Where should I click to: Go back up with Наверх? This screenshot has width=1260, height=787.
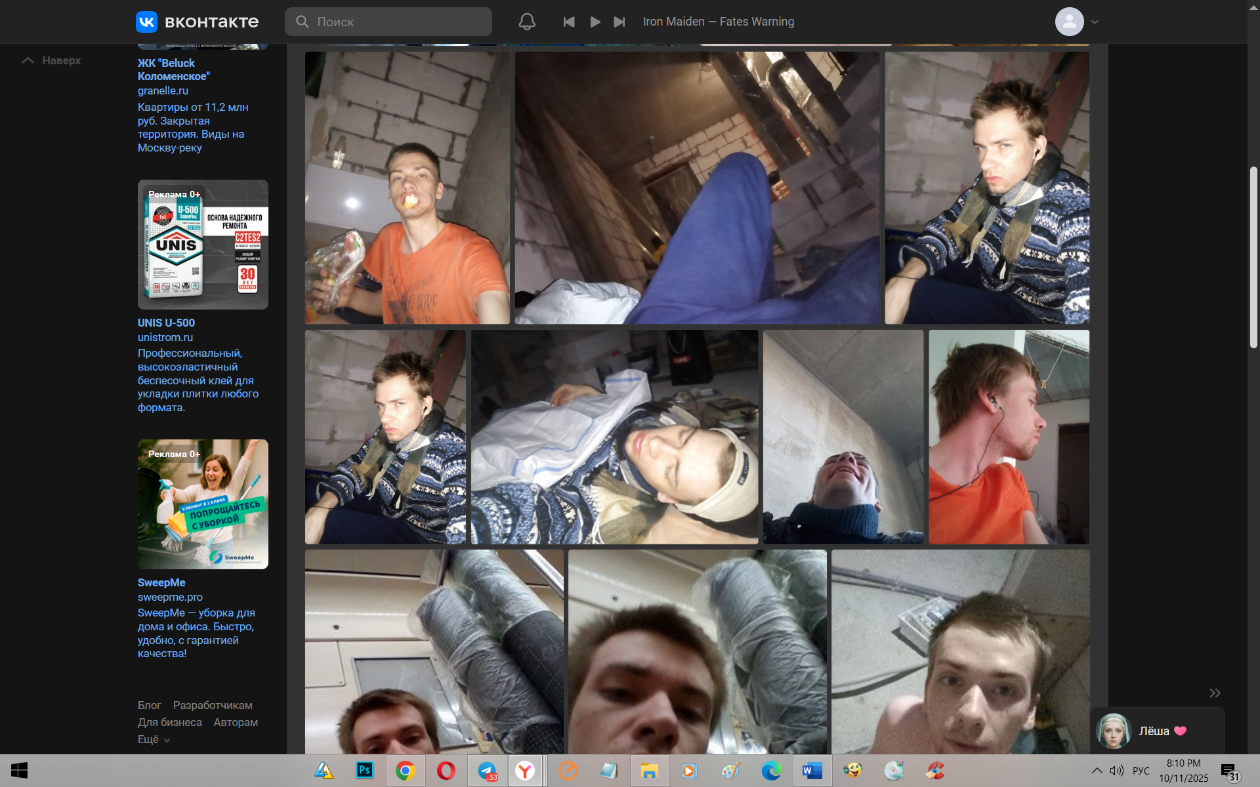click(52, 60)
